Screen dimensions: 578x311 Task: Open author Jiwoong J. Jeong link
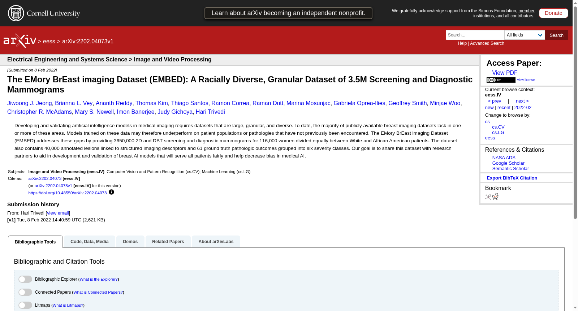[30, 103]
